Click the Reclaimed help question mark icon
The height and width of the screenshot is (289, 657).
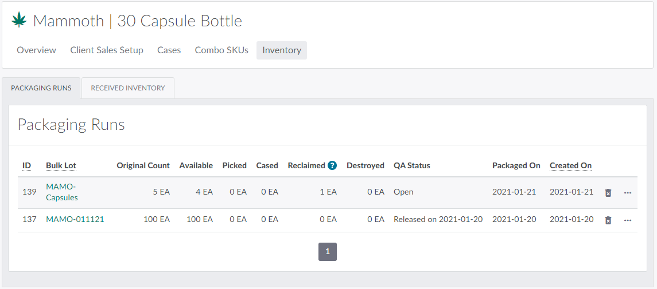point(332,165)
